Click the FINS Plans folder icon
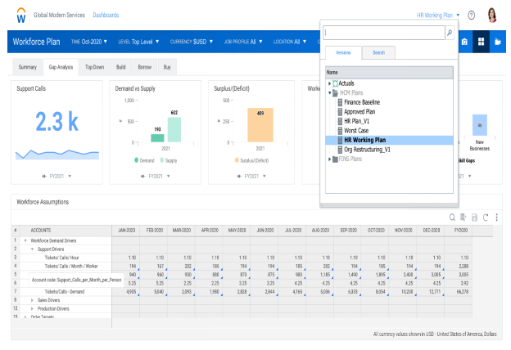The image size is (511, 350). pyautogui.click(x=335, y=159)
